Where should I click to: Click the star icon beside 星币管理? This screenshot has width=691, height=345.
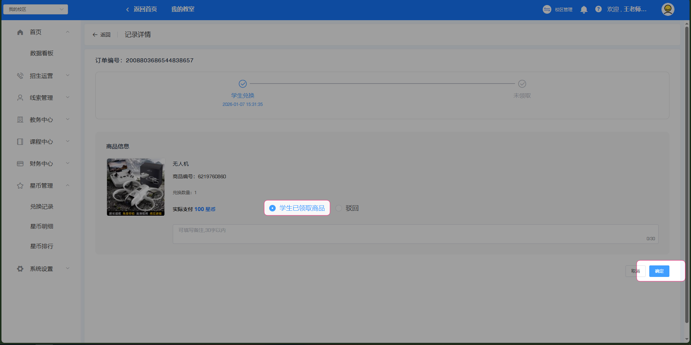[x=20, y=185]
